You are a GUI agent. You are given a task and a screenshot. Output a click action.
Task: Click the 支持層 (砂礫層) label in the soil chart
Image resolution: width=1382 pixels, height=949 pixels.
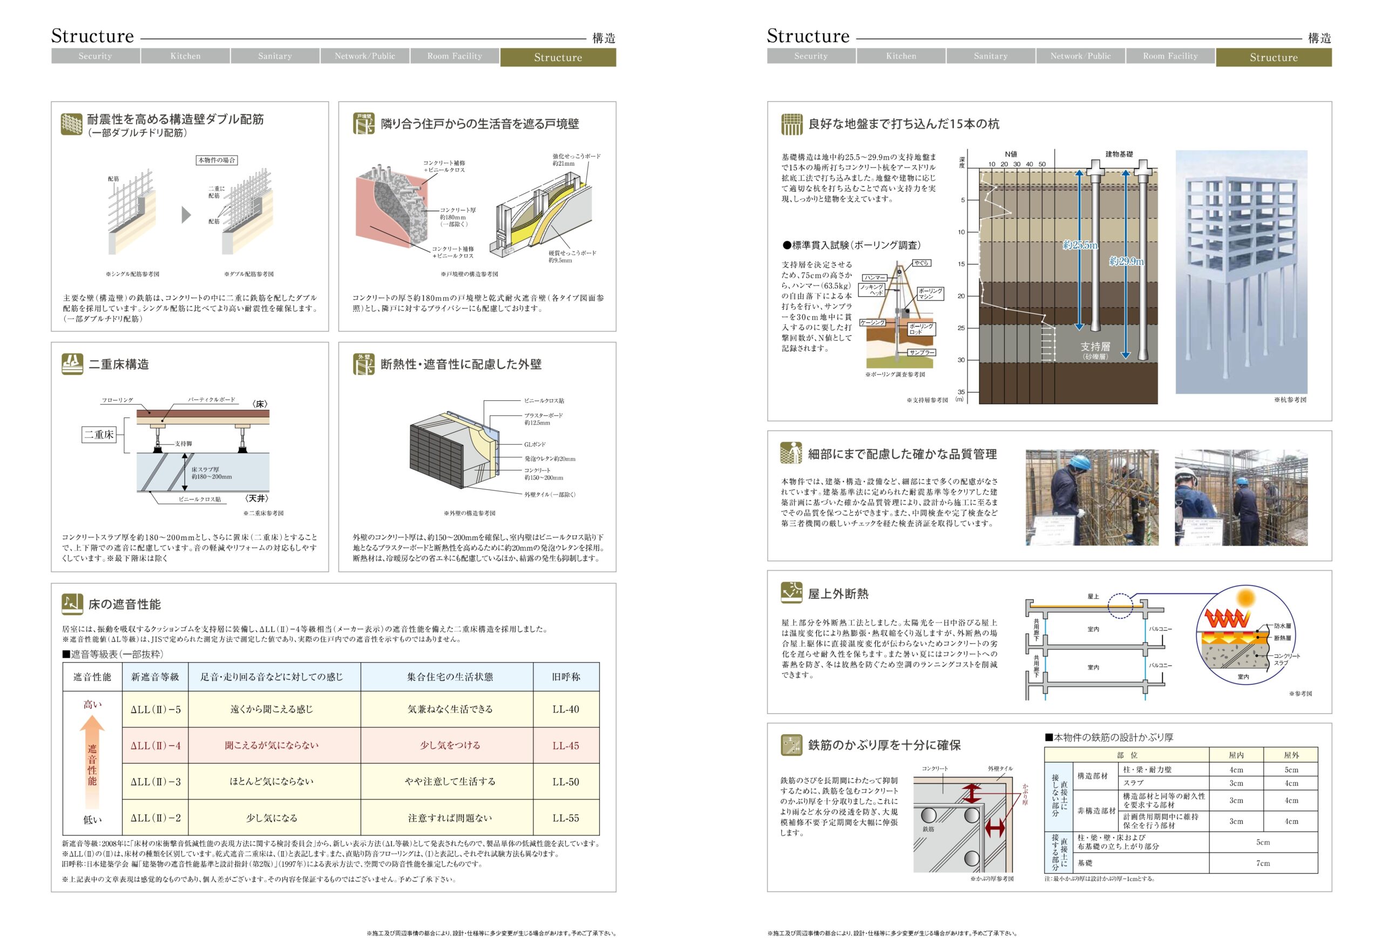1095,350
